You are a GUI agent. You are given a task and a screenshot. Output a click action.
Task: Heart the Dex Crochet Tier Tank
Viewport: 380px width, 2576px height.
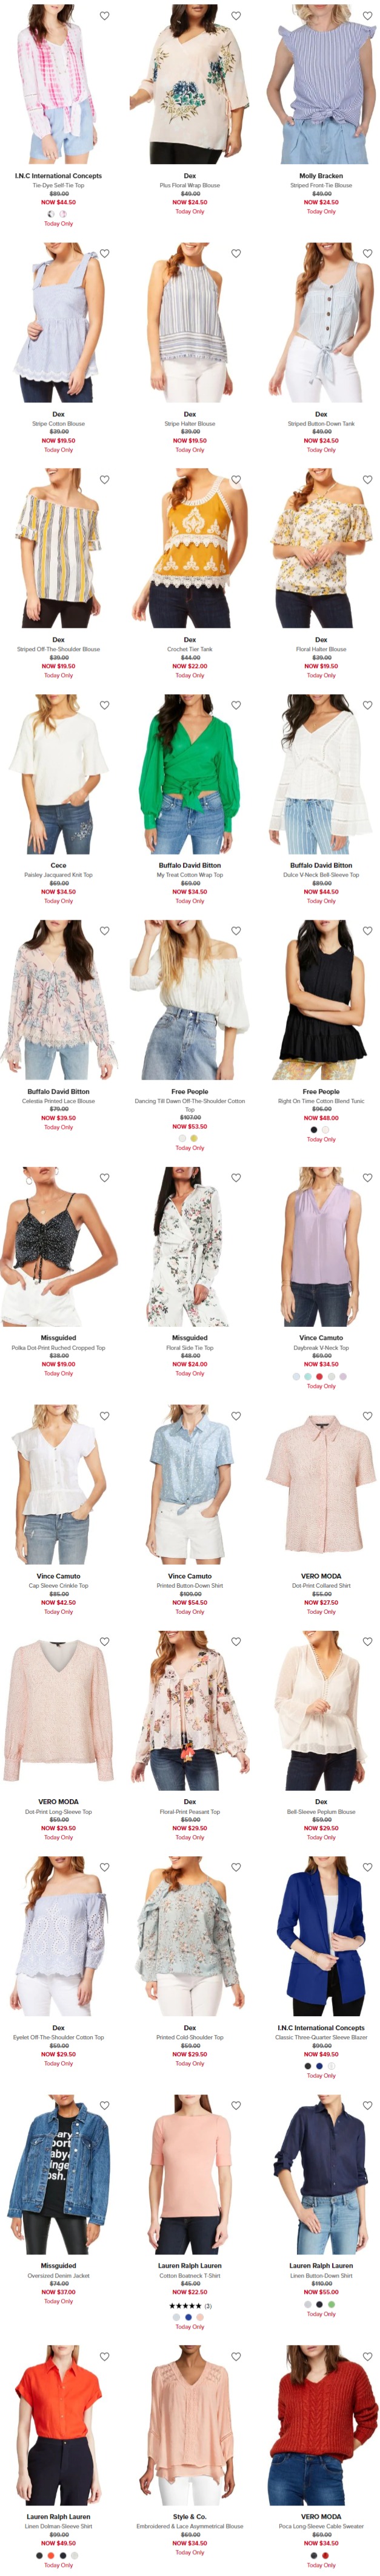pos(236,480)
